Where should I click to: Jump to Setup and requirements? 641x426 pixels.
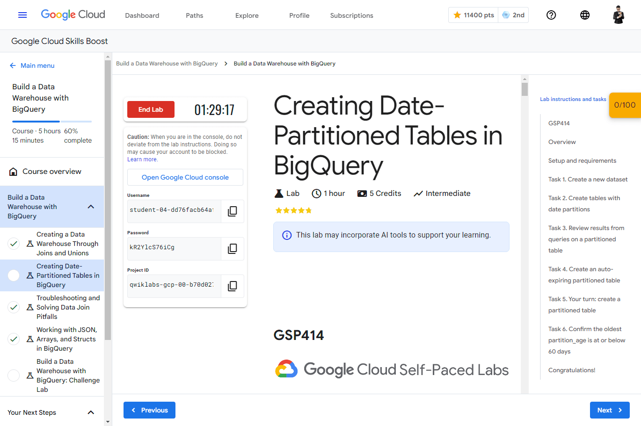tap(582, 161)
